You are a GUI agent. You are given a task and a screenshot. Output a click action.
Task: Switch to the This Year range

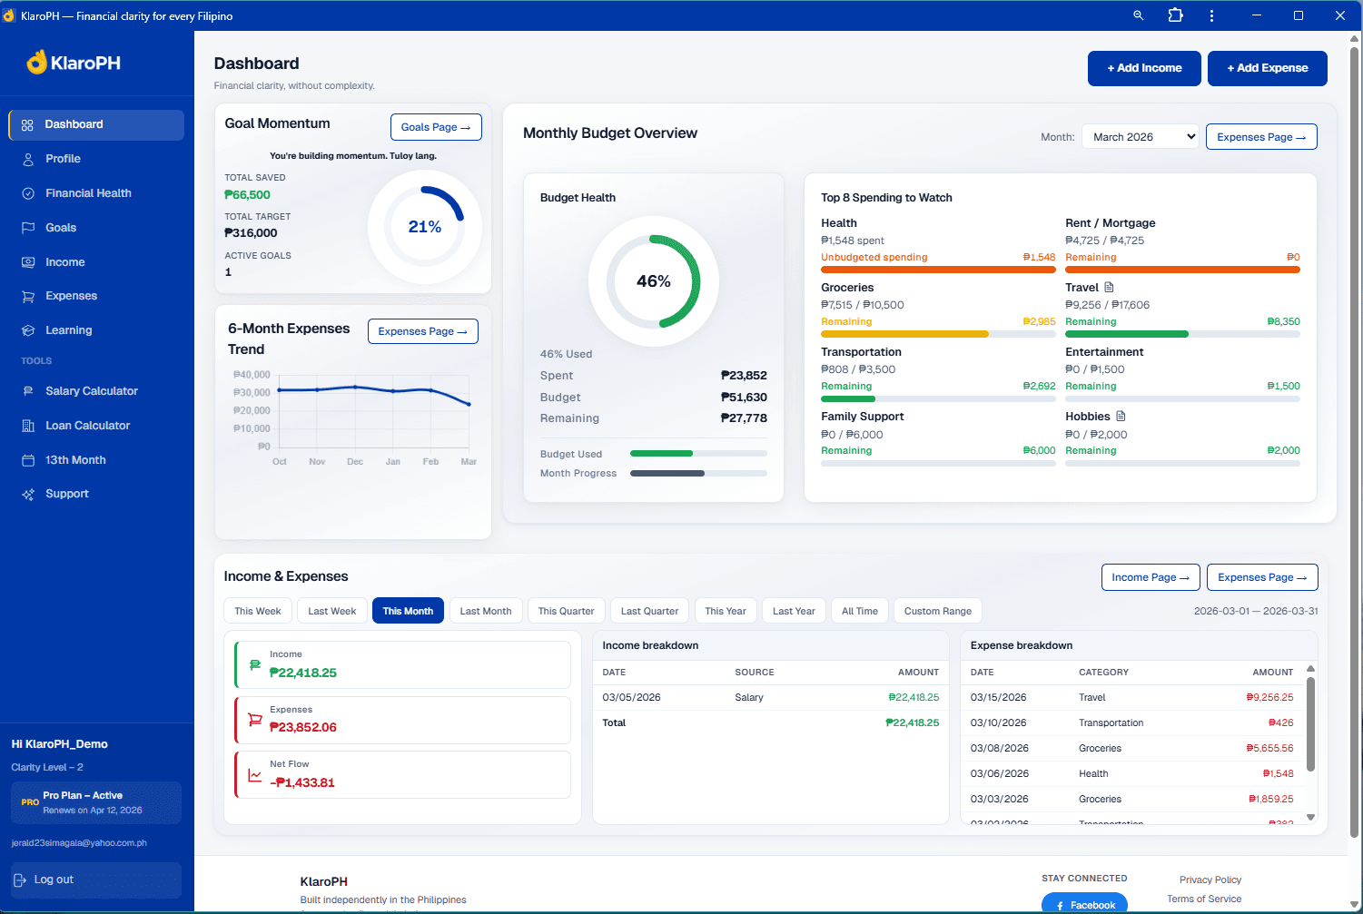[726, 610]
